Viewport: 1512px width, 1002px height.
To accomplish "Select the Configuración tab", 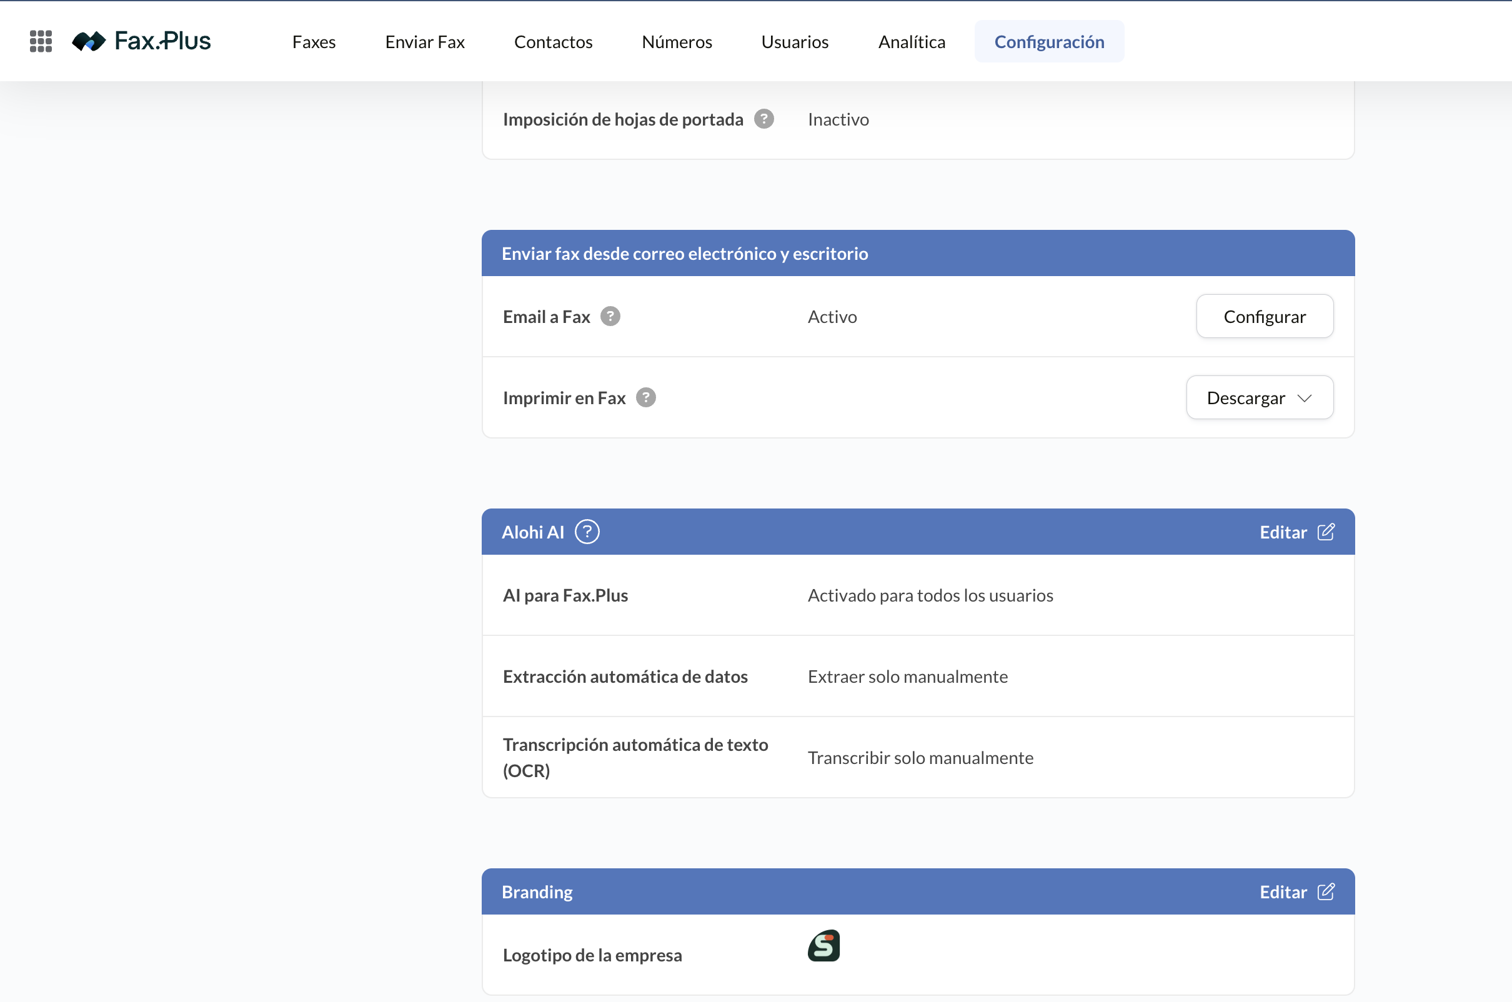I will (1049, 41).
